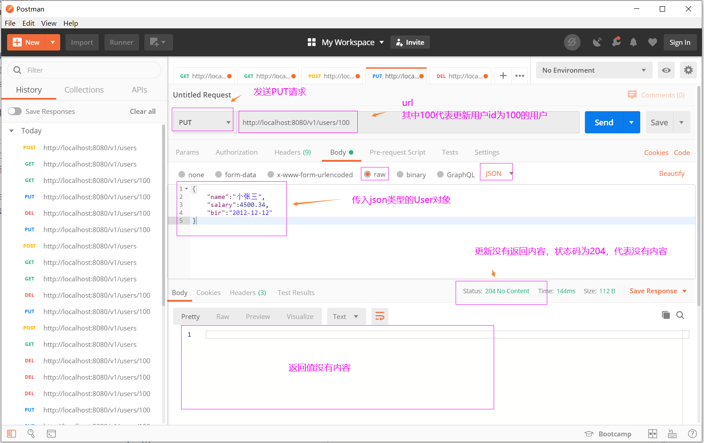Open the workspace grid icon
Viewport: 704px width, 443px height.
312,42
